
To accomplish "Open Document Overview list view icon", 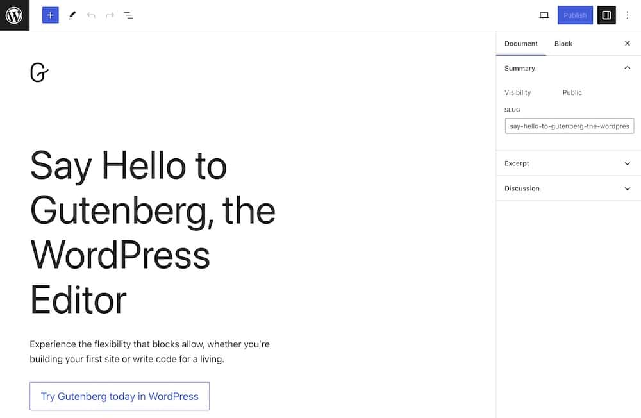I will pyautogui.click(x=128, y=15).
